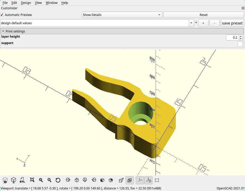Toggle the Automatic Preview checkbox
This screenshot has width=245, height=191.
point(2,15)
